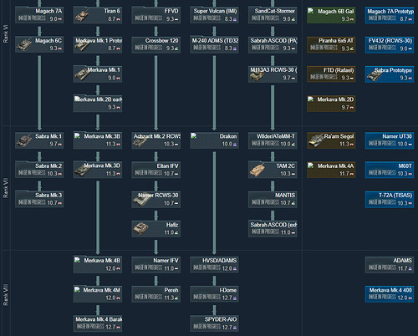
Task: Click the Merkava Mk.4B tree node
Action: 98,264
